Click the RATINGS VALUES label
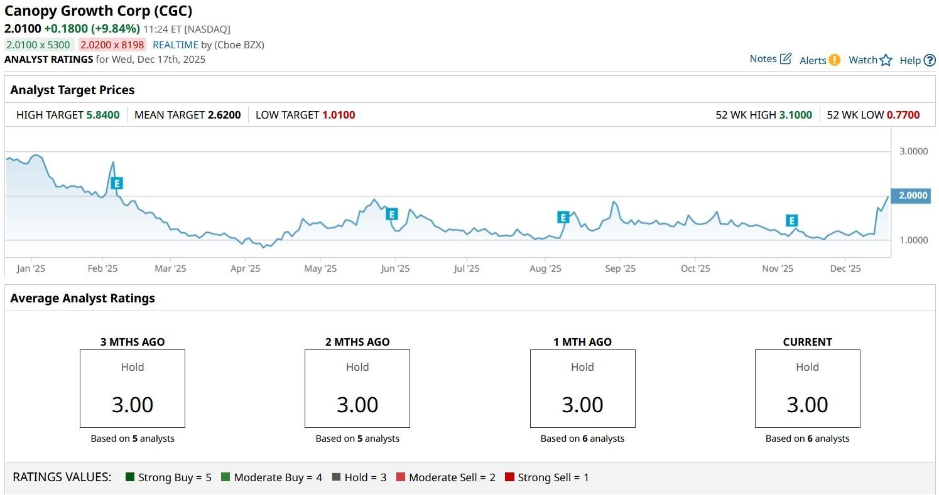This screenshot has width=939, height=495. (x=62, y=477)
